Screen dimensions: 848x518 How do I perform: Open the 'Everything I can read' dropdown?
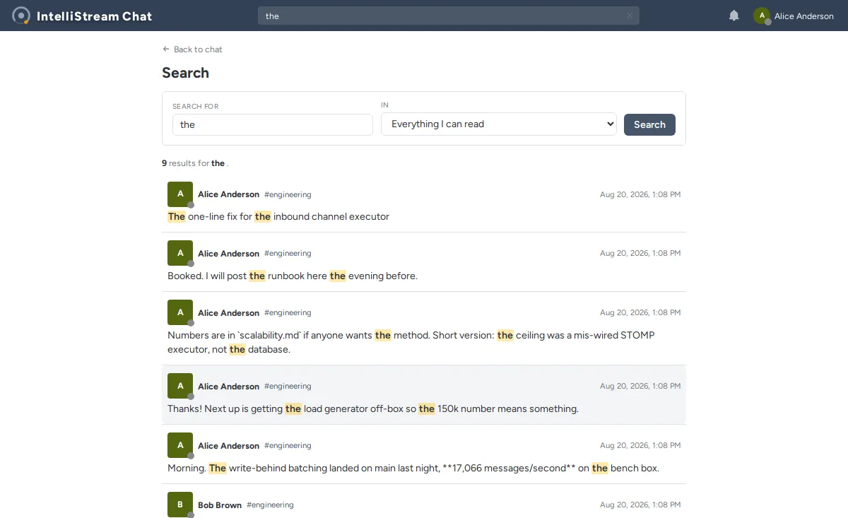499,124
